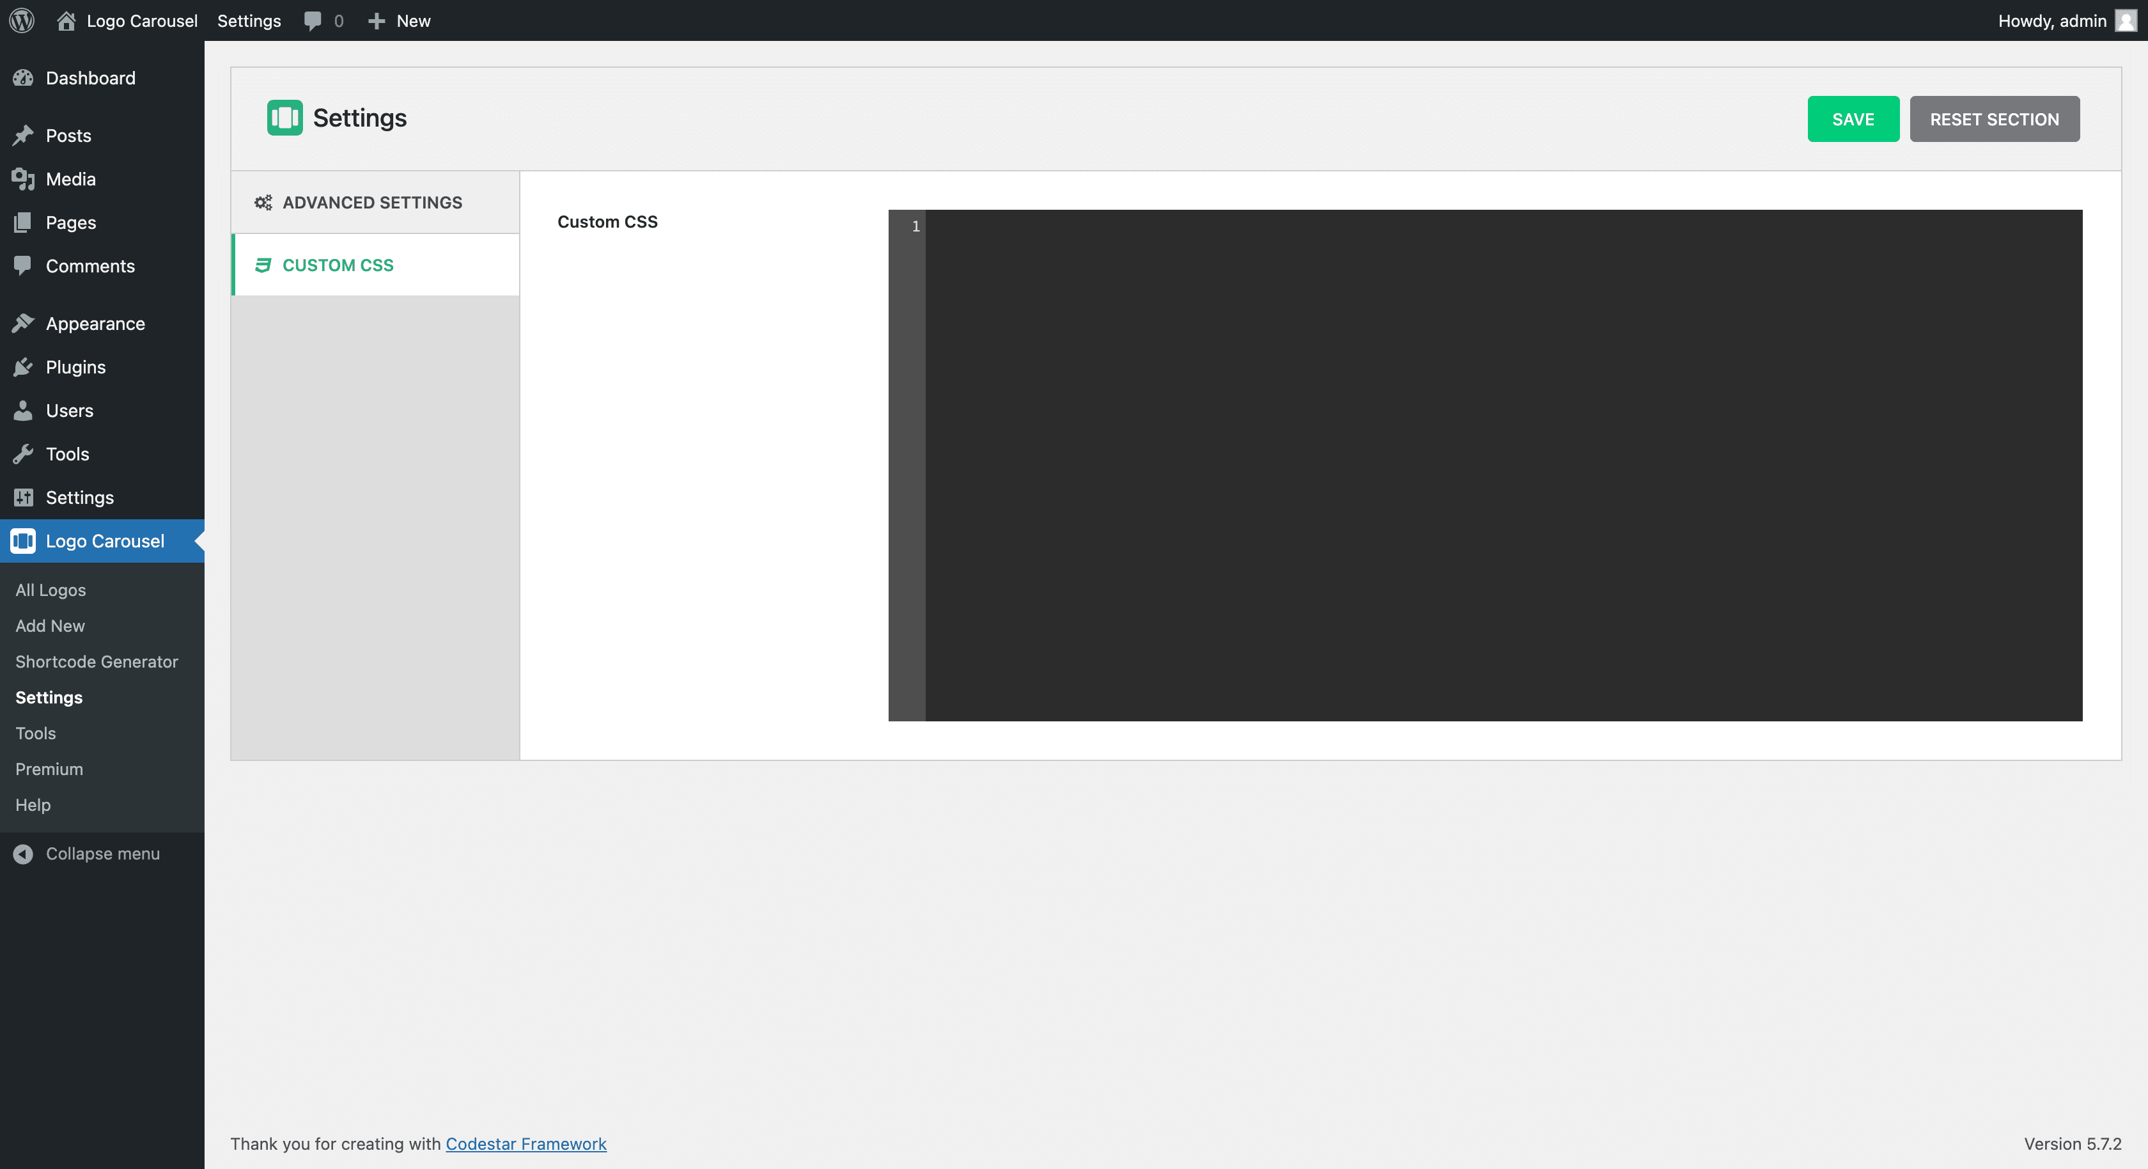Click the plus New icon

377,21
